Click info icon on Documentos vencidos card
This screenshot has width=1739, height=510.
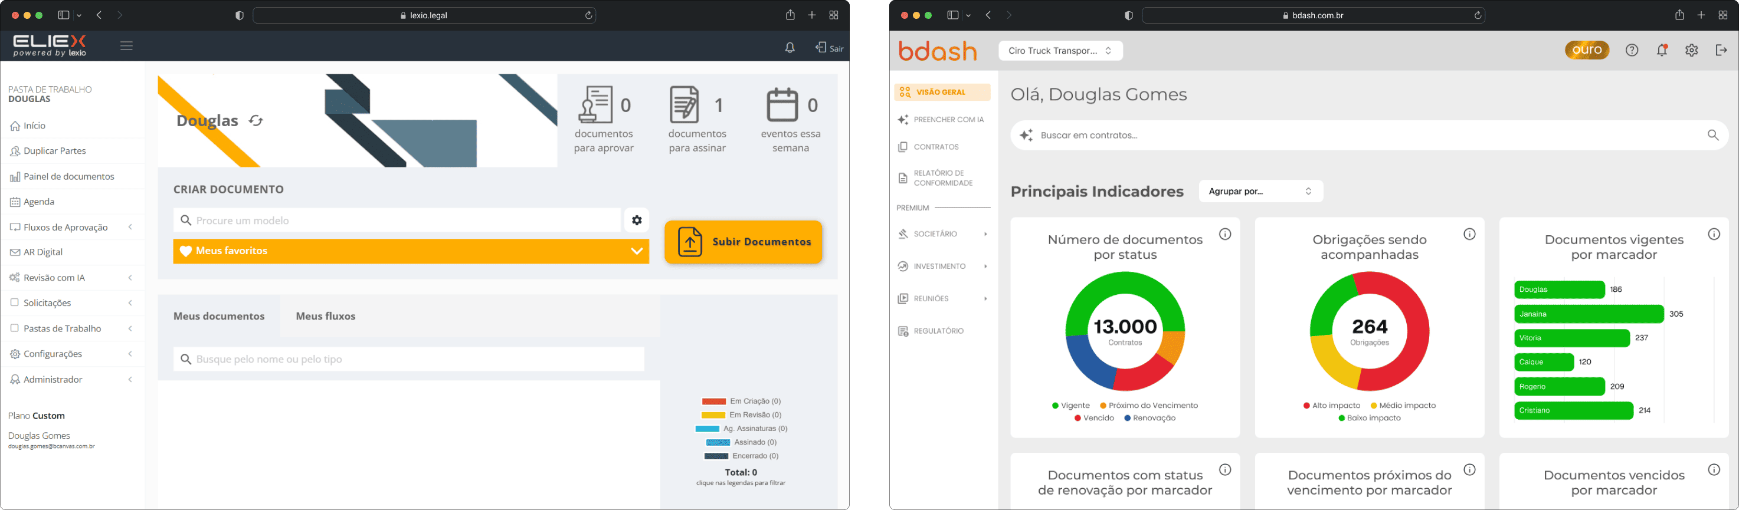[x=1714, y=469]
